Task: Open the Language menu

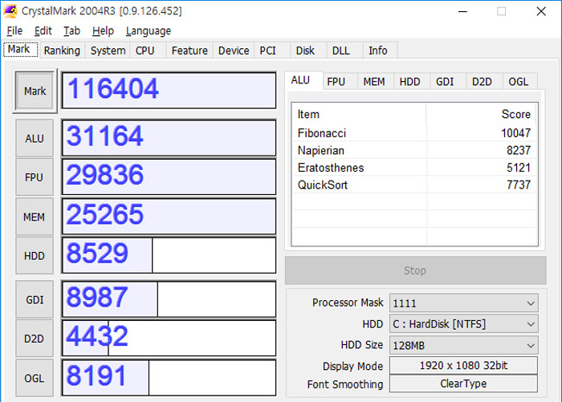Action: [x=149, y=30]
